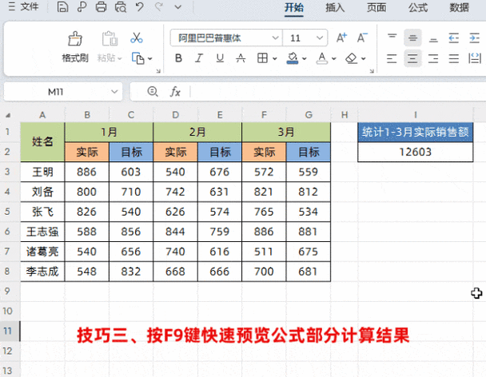The height and width of the screenshot is (377, 486).
Task: Click the fx insert function icon
Action: tap(175, 92)
